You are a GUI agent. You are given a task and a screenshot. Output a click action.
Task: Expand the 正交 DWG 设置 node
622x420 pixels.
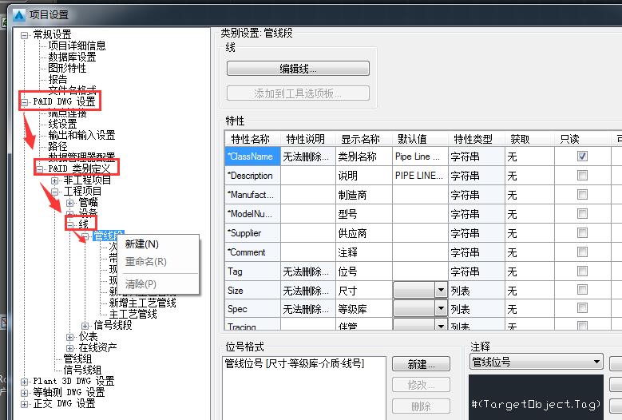(x=25, y=404)
